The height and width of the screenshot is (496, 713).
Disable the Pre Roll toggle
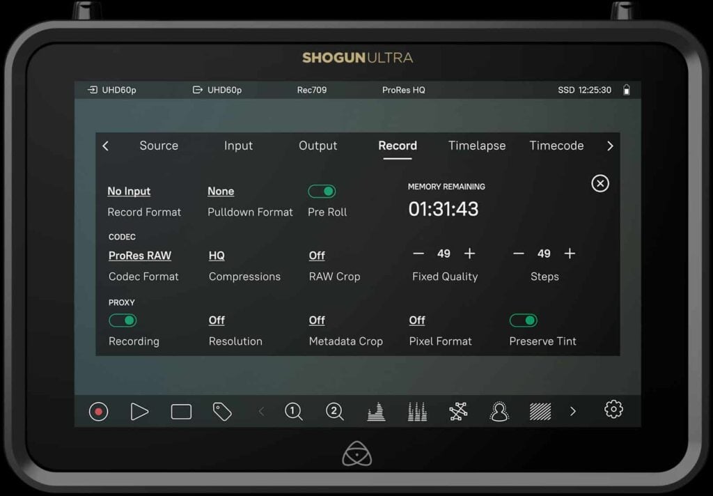coord(322,191)
